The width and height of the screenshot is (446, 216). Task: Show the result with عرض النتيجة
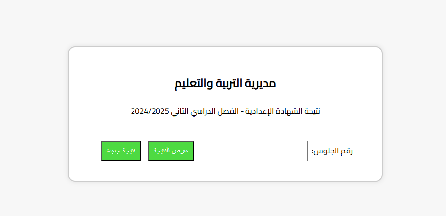(171, 151)
